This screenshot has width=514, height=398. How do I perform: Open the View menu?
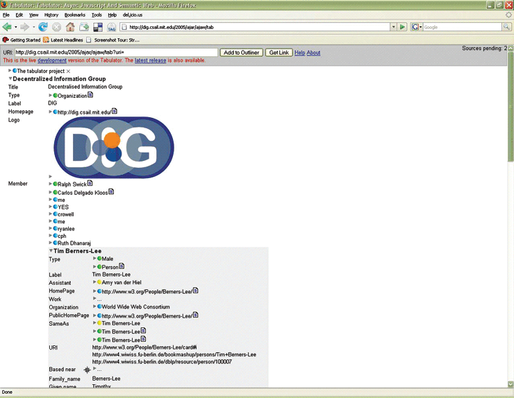(x=34, y=15)
